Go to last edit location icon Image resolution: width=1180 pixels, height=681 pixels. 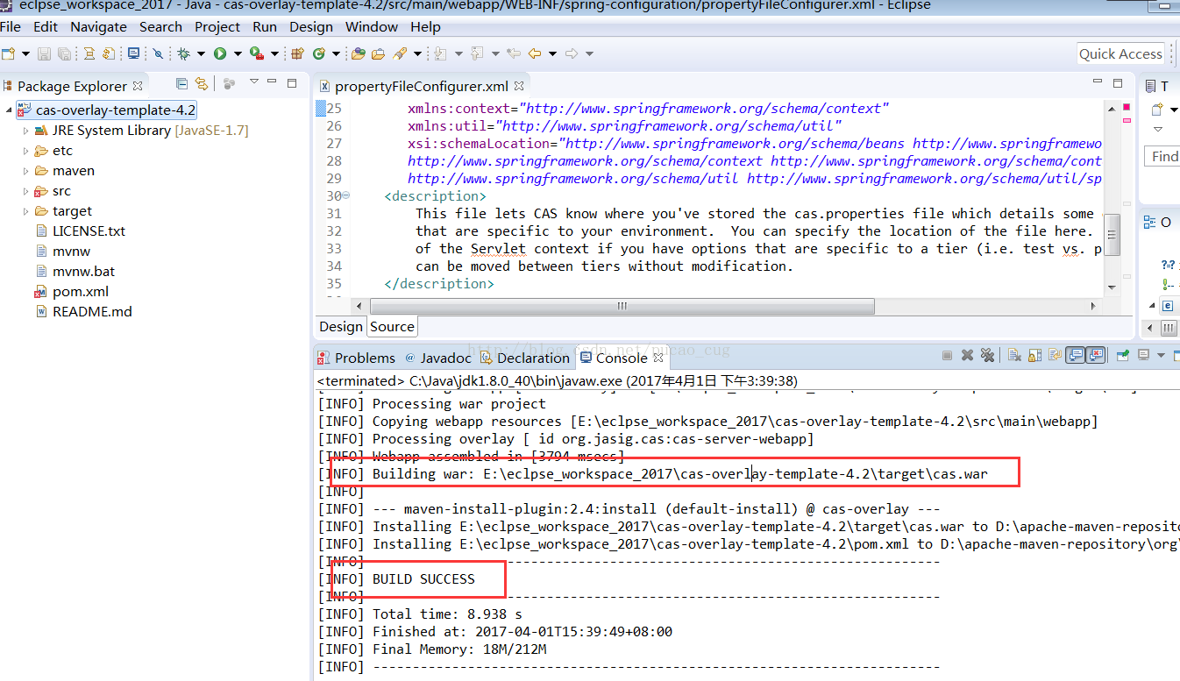coord(513,53)
